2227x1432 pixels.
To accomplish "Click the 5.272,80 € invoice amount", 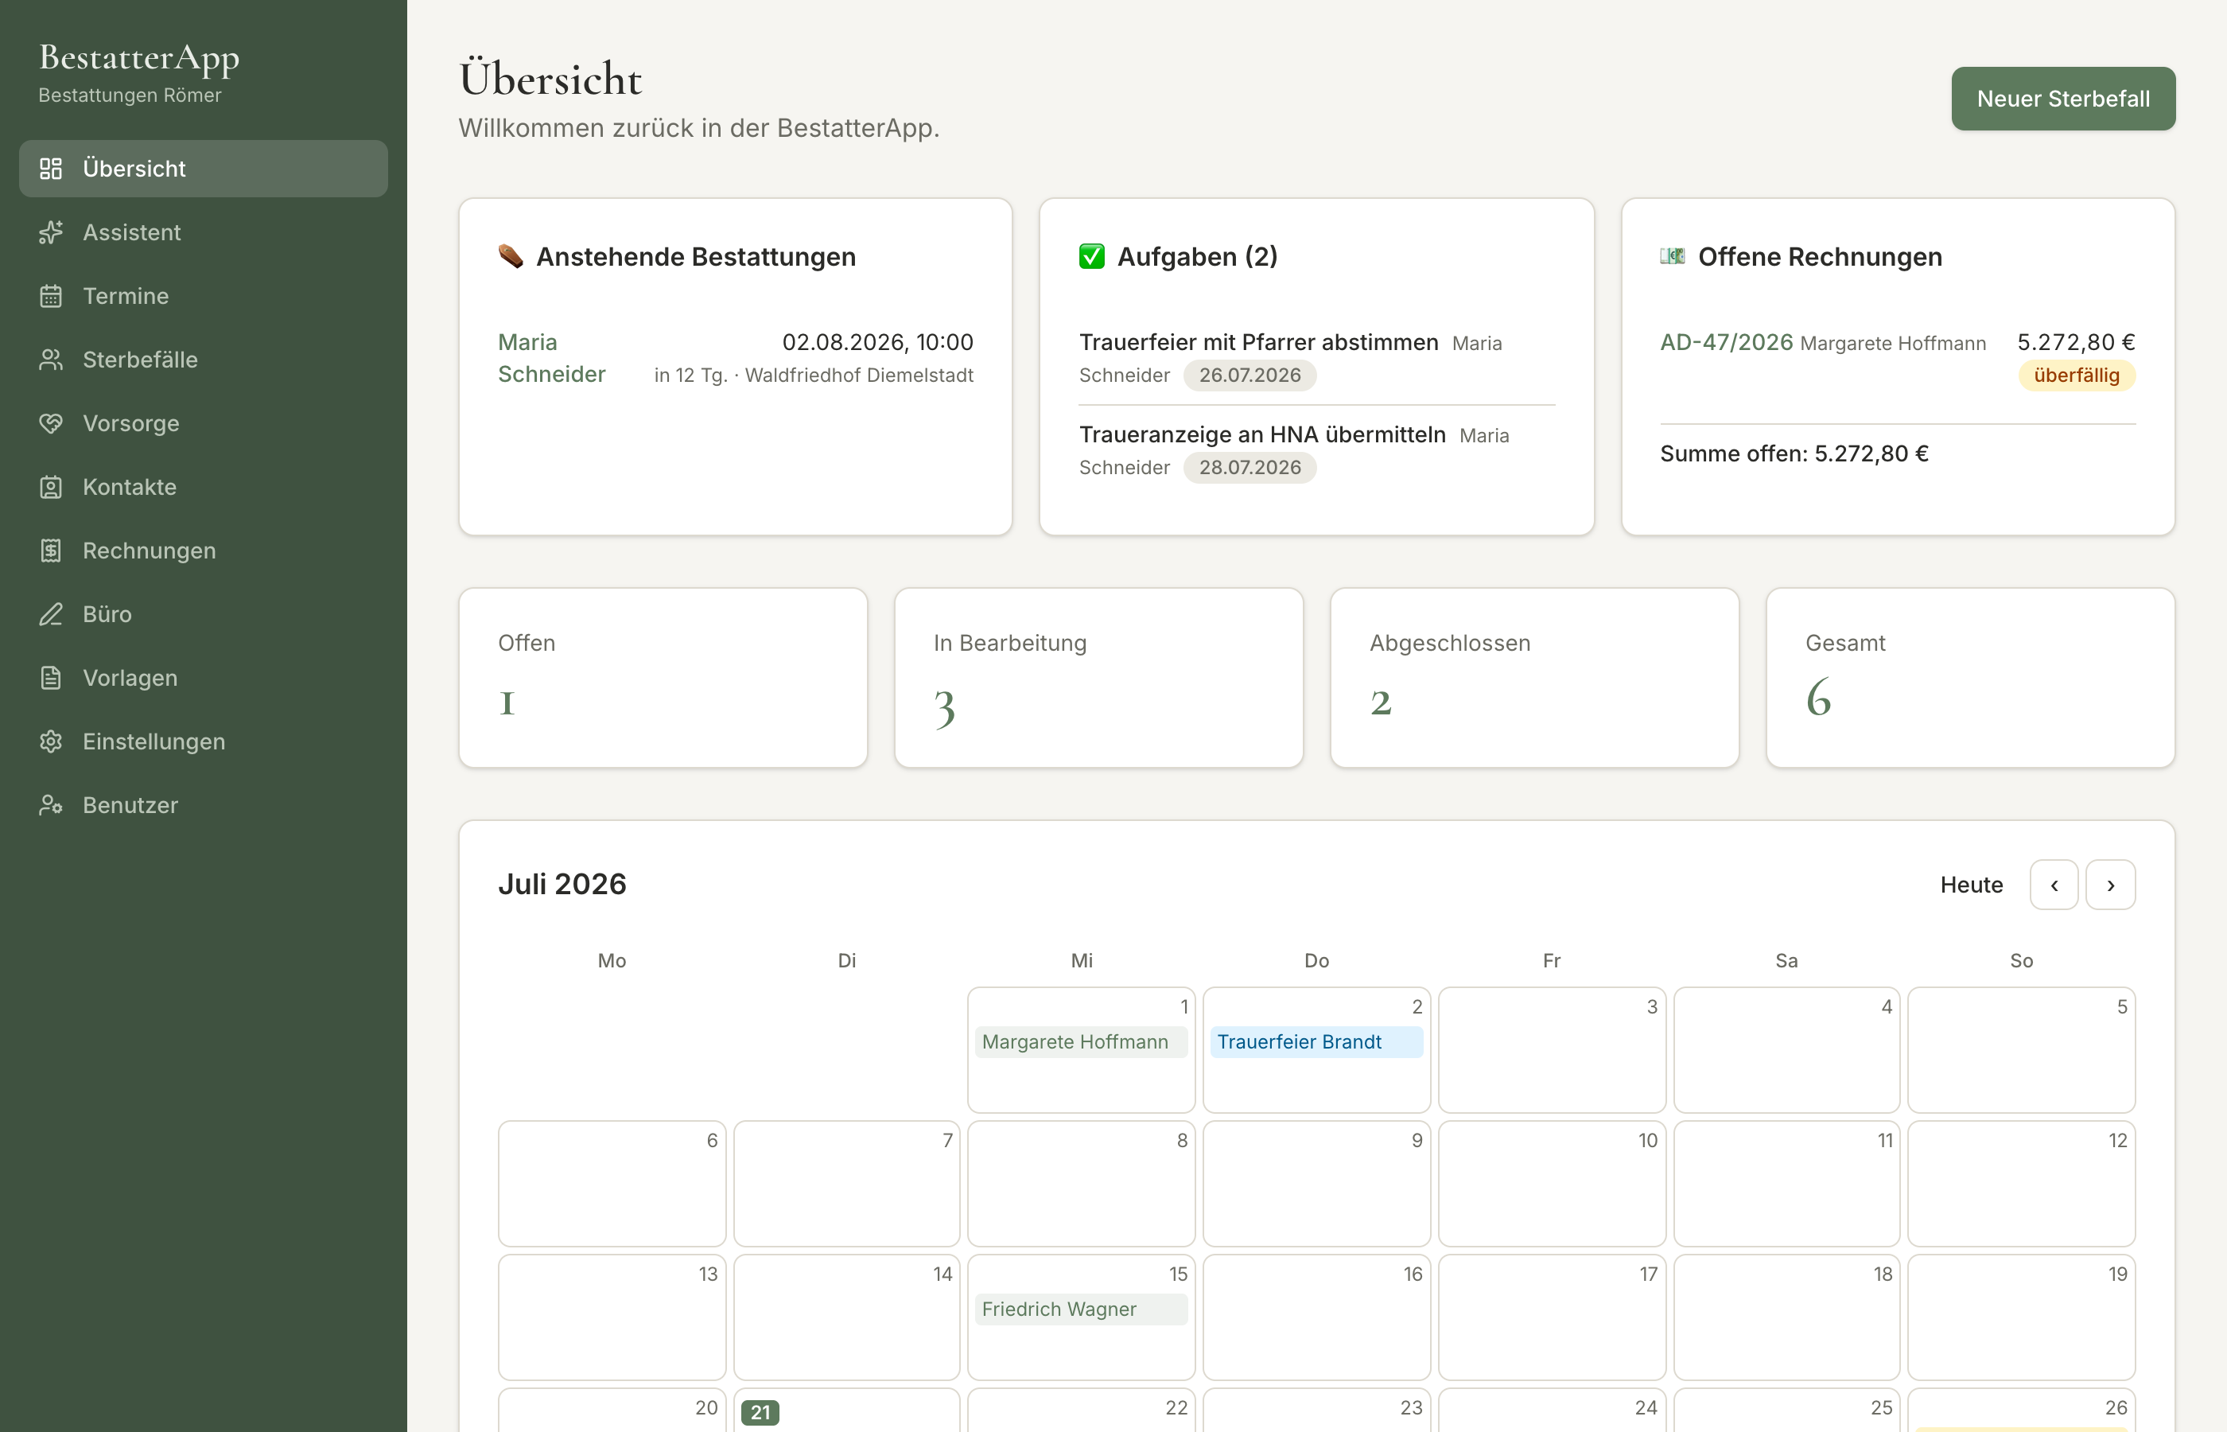I will coord(2076,342).
